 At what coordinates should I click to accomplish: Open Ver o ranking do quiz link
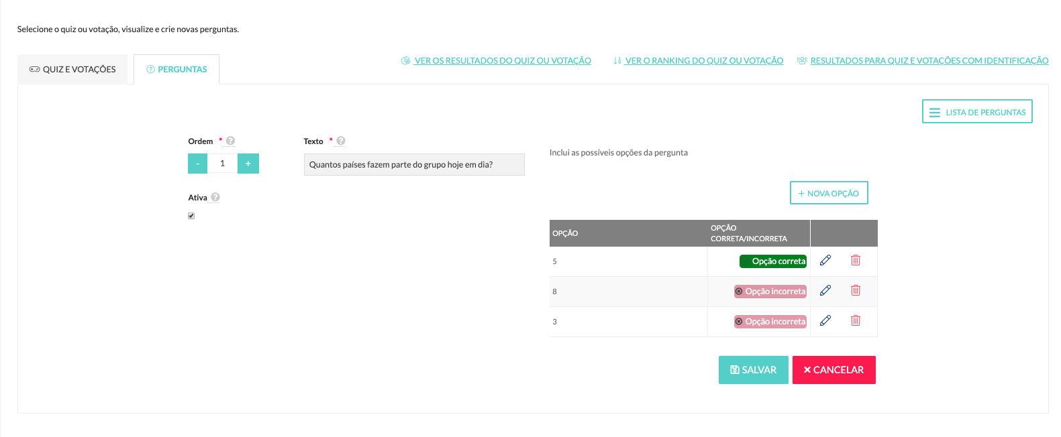(x=698, y=60)
